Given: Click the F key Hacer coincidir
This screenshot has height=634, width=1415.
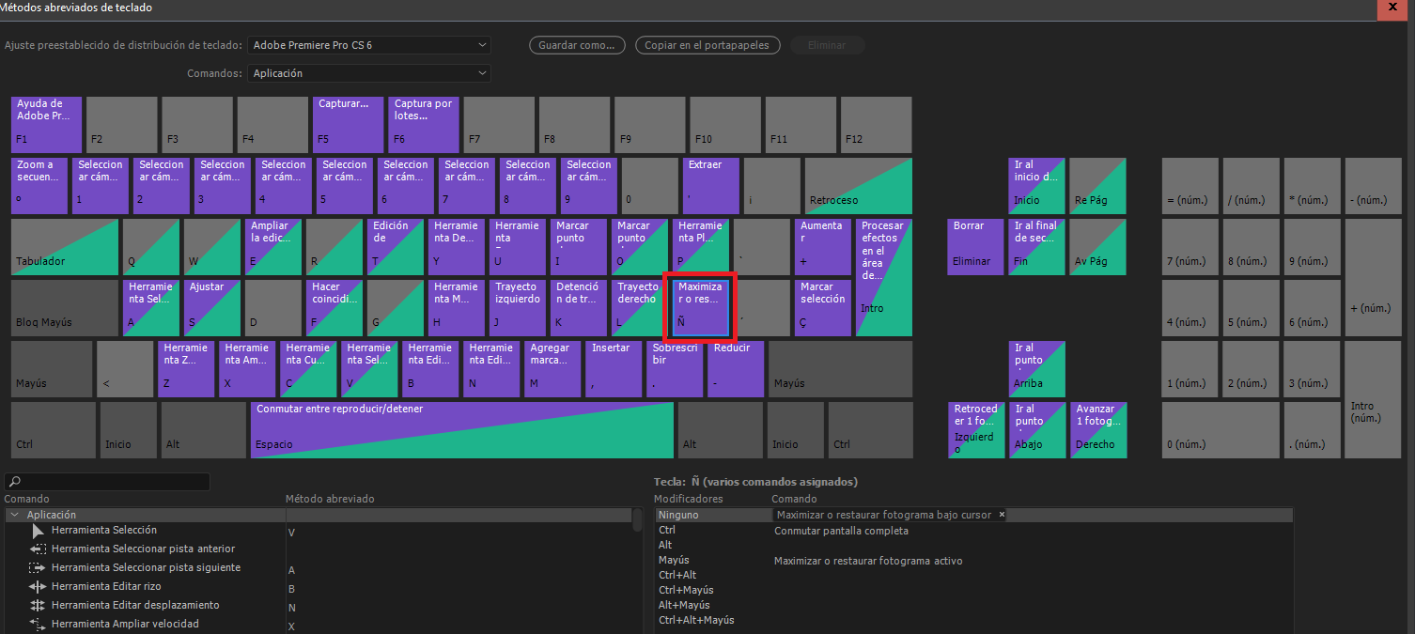Looking at the screenshot, I should click(334, 307).
